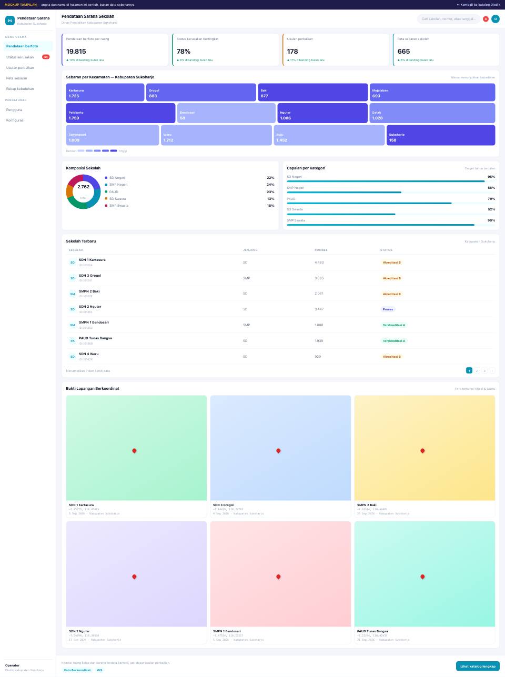
Task: Click the map pin on SDN 2 Nguter photo
Action: click(x=134, y=577)
